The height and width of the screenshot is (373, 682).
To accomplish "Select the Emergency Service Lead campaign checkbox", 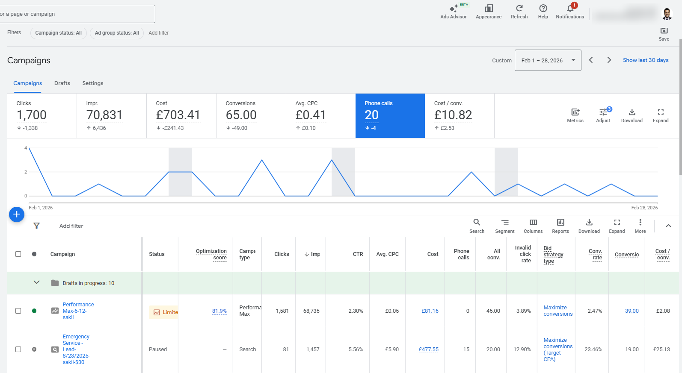I will pos(18,349).
